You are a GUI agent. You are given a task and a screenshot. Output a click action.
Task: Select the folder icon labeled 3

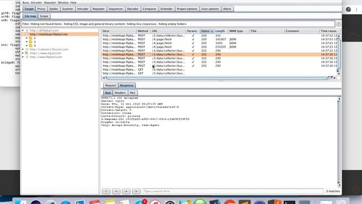coord(31,41)
